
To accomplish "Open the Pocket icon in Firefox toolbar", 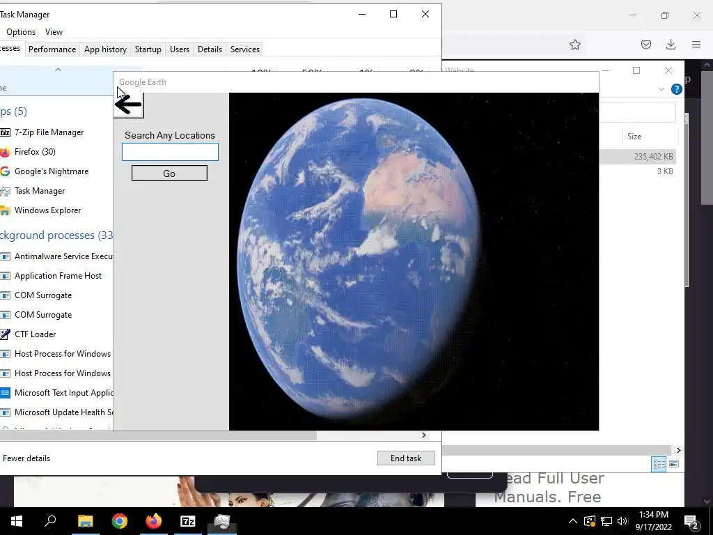I will click(x=645, y=45).
